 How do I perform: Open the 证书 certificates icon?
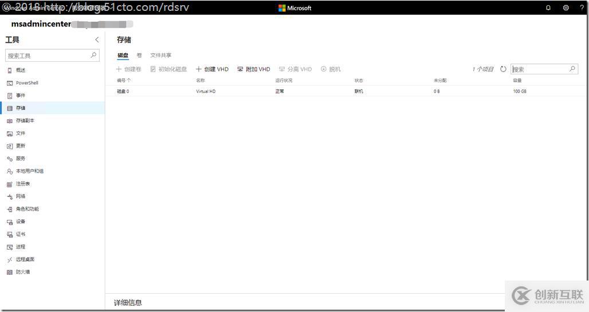coord(10,235)
